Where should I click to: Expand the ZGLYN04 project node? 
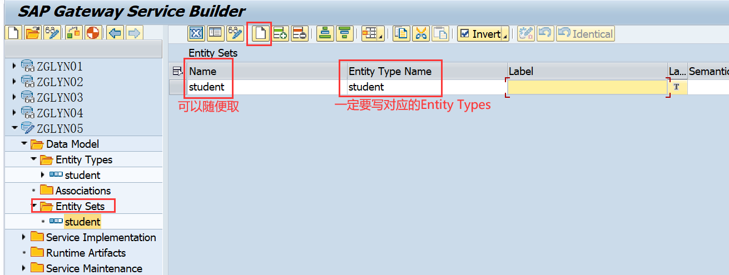point(14,113)
